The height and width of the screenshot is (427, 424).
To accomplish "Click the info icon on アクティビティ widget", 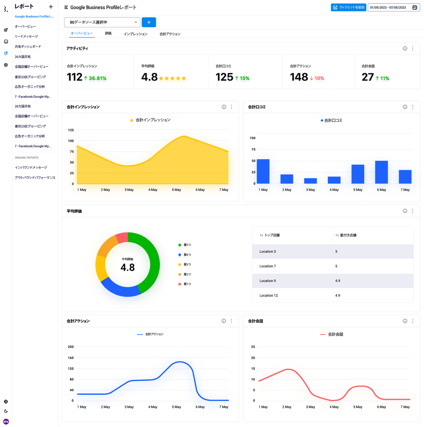I will tap(405, 48).
